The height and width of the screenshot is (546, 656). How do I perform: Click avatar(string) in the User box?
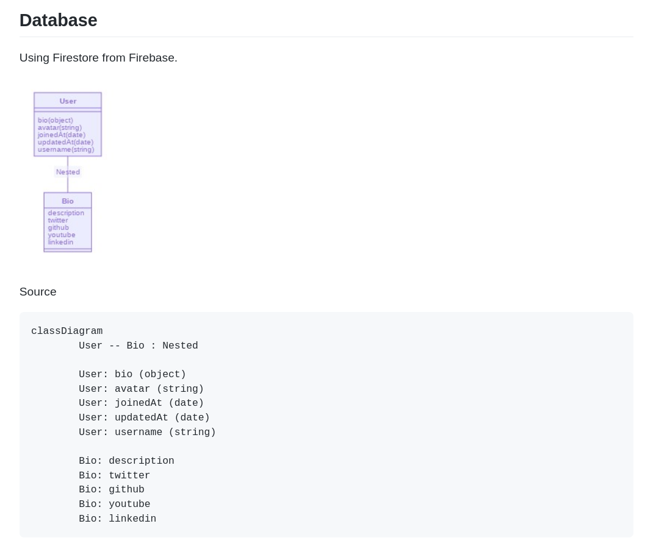pos(60,127)
